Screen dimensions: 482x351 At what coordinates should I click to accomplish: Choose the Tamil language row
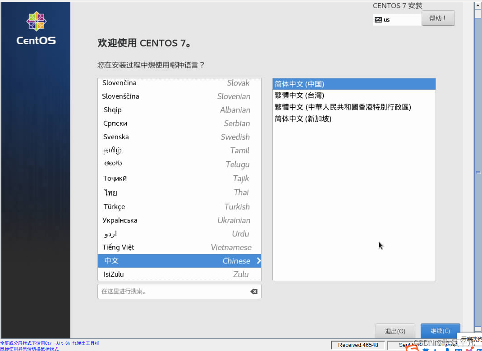click(179, 150)
